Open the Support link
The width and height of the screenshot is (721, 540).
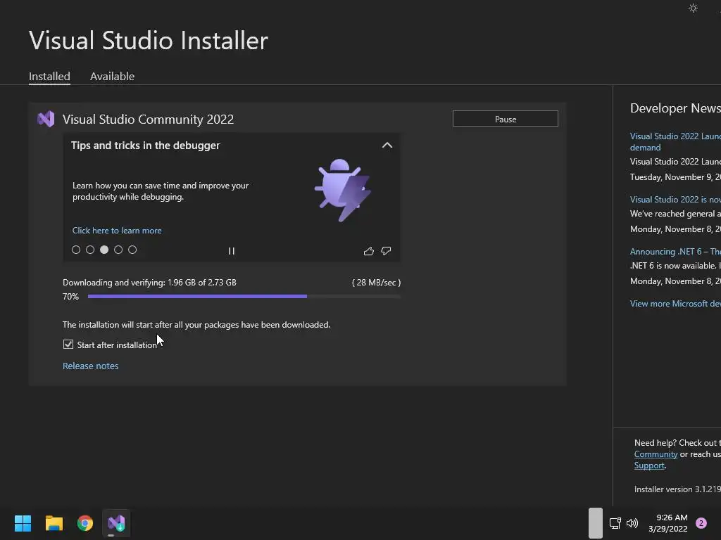[649, 465]
